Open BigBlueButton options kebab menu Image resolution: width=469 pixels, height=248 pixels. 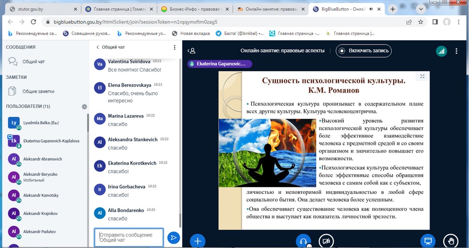click(x=457, y=51)
